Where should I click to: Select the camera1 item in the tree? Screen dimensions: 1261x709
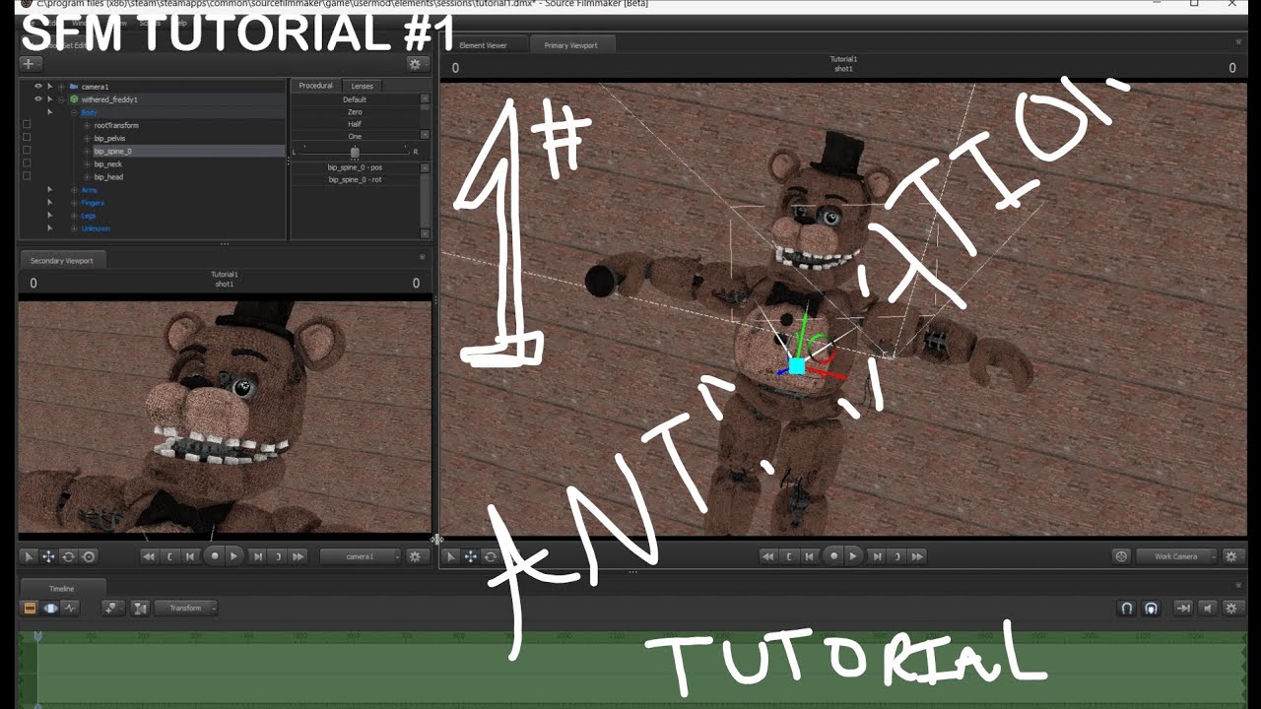click(95, 87)
